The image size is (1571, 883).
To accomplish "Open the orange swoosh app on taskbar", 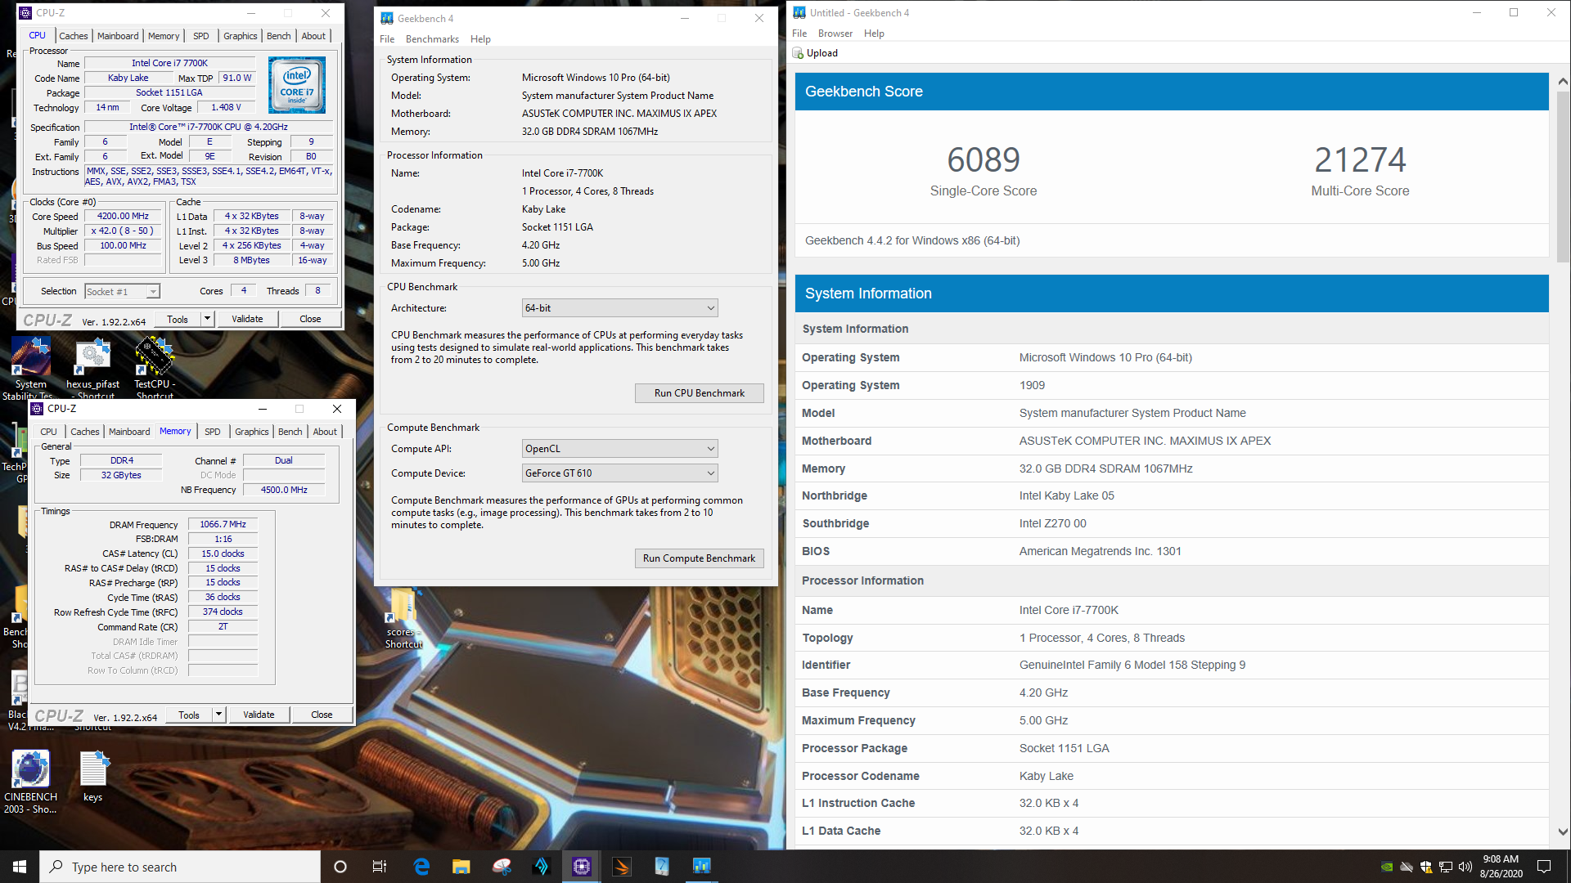I will [622, 867].
